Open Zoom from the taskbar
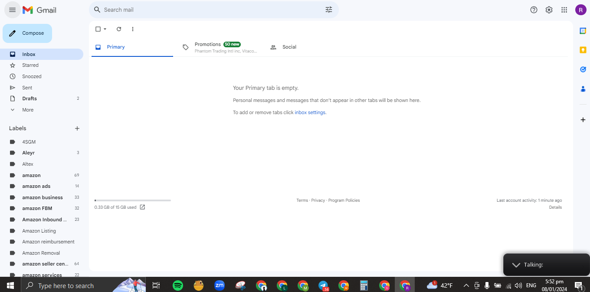Screen dimensions: 590x292 [x=220, y=285]
